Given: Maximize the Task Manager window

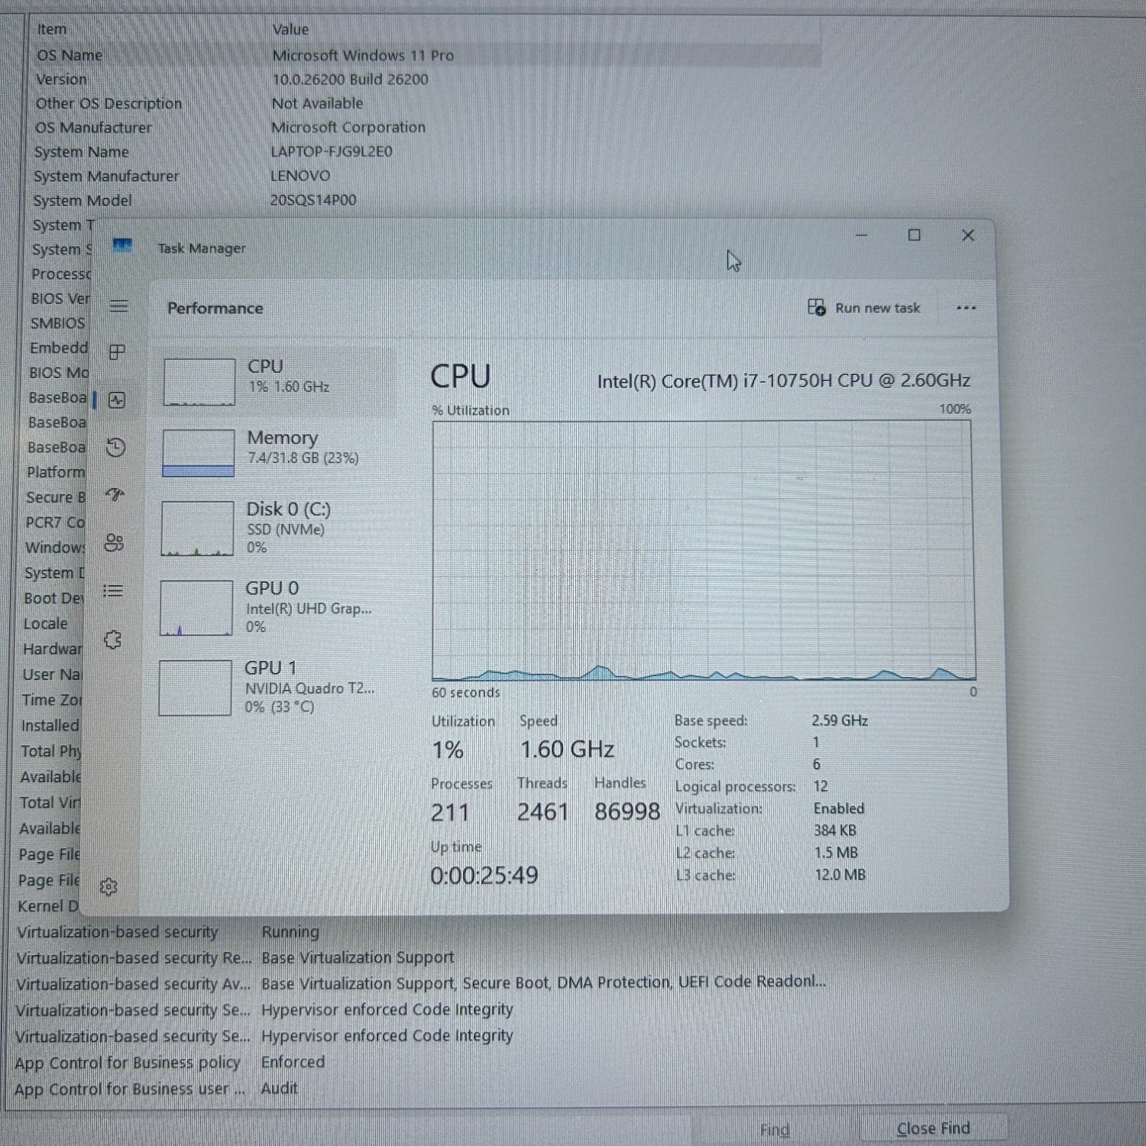Looking at the screenshot, I should coord(914,235).
